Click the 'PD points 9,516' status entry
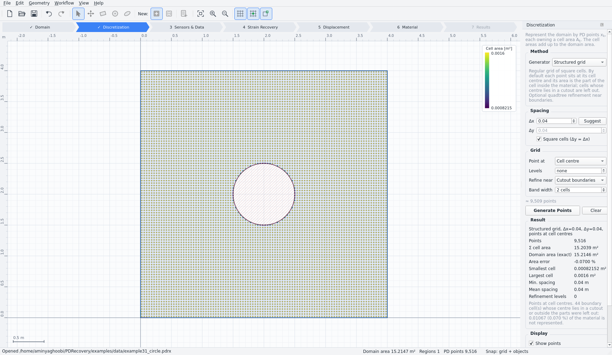Screen dimensions: 612x355 [460, 351]
